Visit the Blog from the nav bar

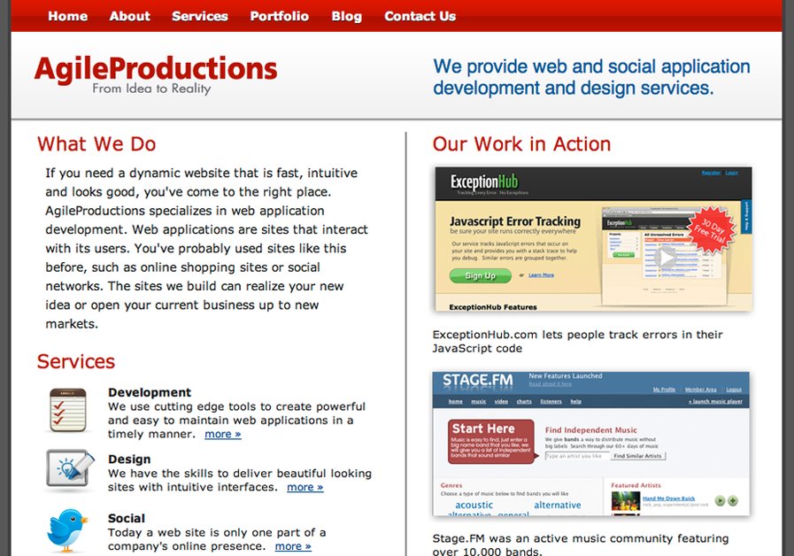click(x=347, y=16)
